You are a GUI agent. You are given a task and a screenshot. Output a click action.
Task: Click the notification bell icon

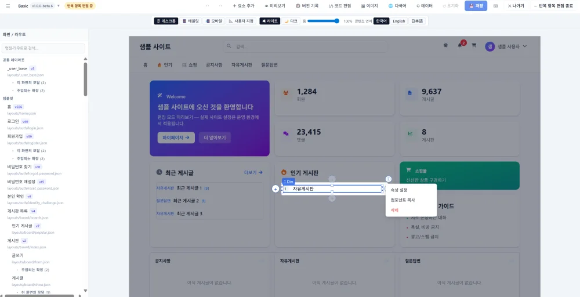[459, 46]
